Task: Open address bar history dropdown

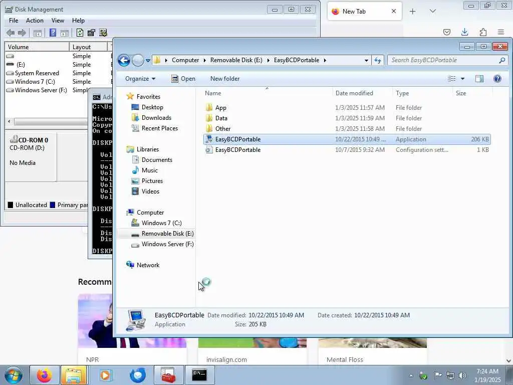Action: tap(366, 60)
